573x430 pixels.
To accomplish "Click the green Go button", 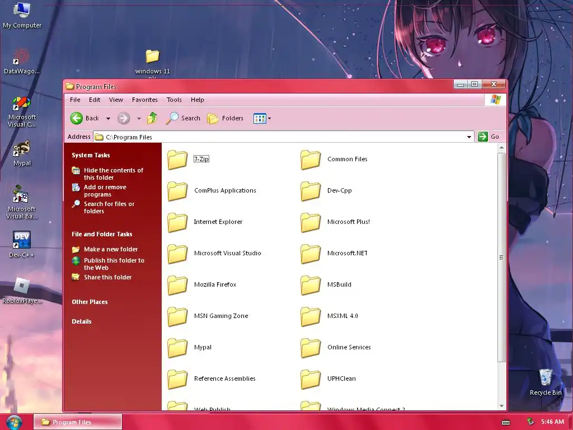I will [489, 137].
